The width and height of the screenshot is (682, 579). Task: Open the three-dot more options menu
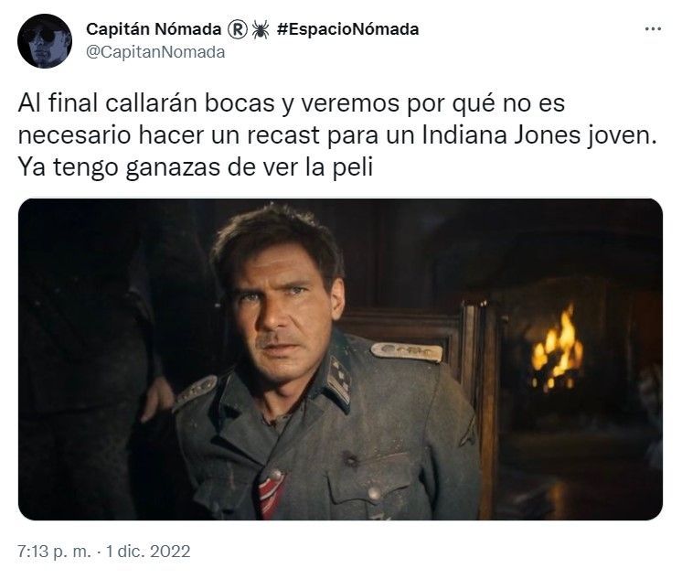point(653,29)
